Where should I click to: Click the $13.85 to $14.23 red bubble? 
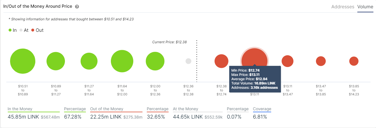(354, 61)
